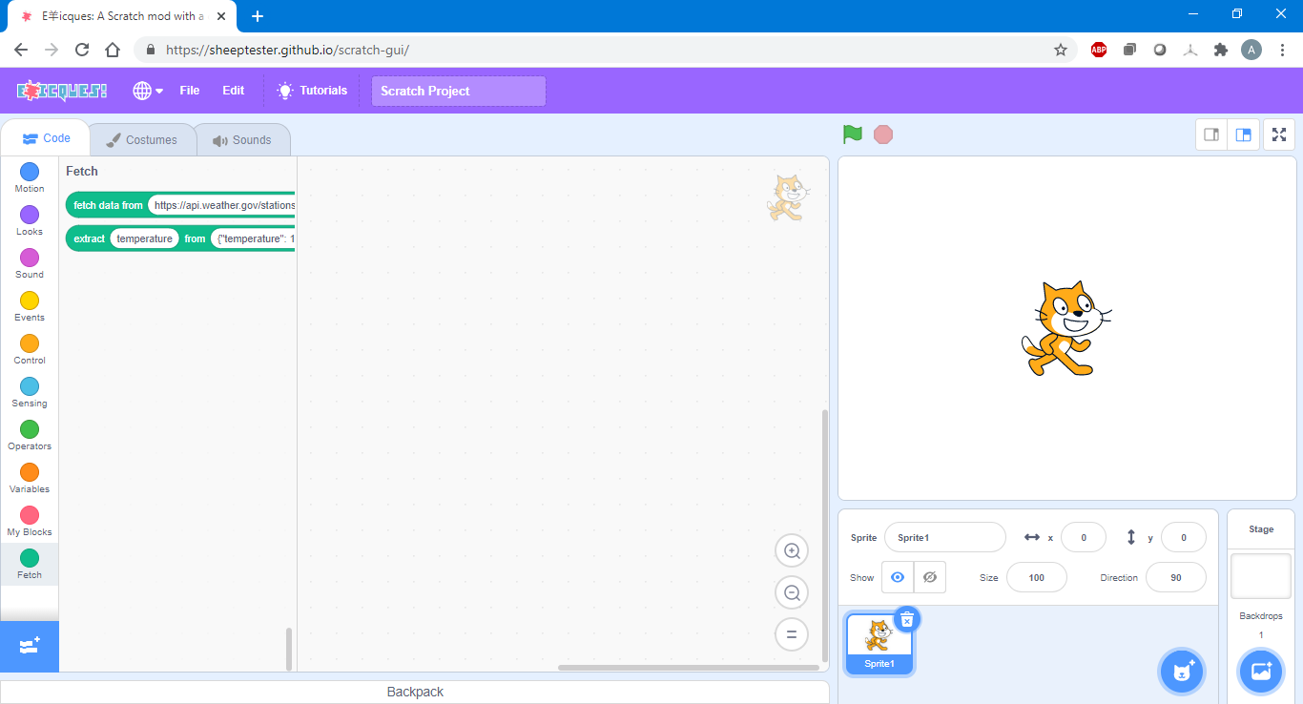Open the Add Extension panel
1303x704 pixels.
(29, 646)
